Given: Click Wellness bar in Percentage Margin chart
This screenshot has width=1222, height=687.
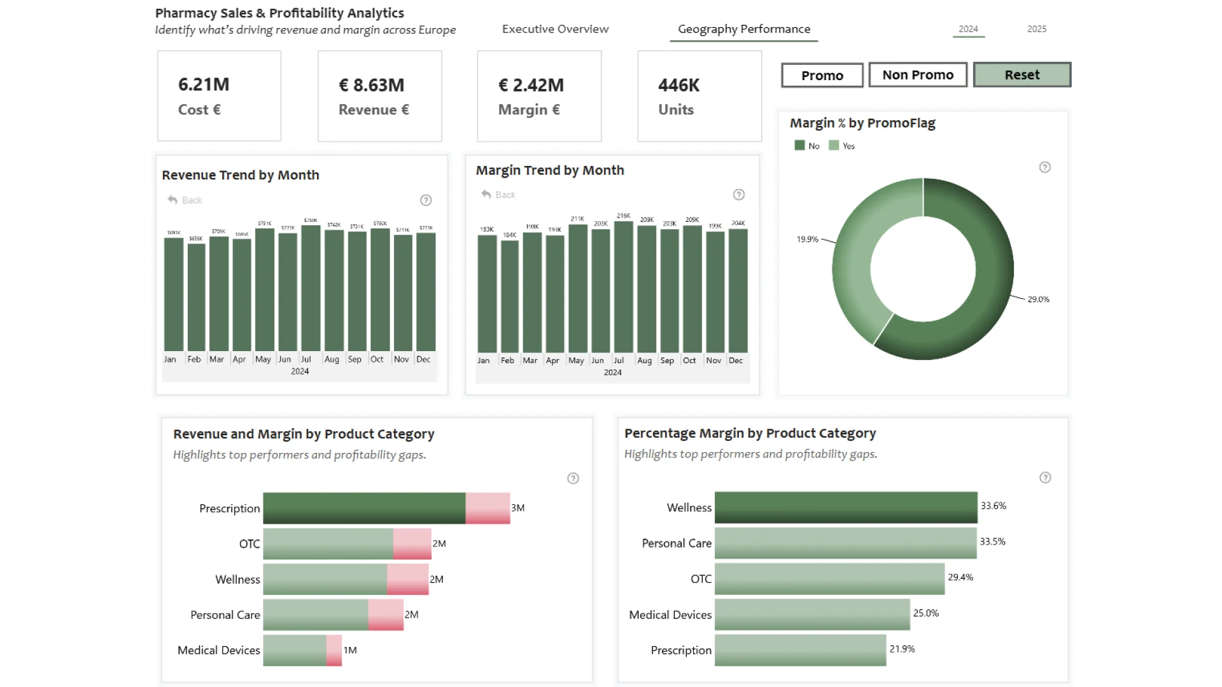Looking at the screenshot, I should click(845, 508).
